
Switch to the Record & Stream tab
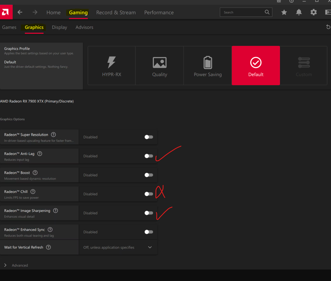116,12
